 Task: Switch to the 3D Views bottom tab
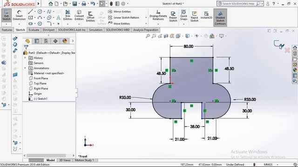[65, 160]
